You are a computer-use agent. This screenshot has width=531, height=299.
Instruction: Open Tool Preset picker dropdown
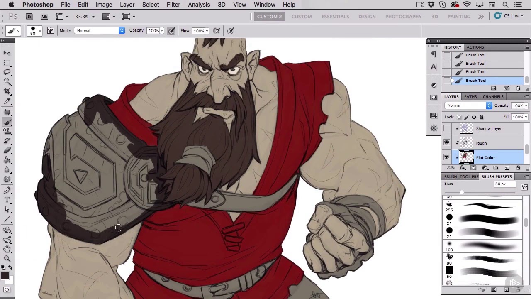[x=12, y=31]
